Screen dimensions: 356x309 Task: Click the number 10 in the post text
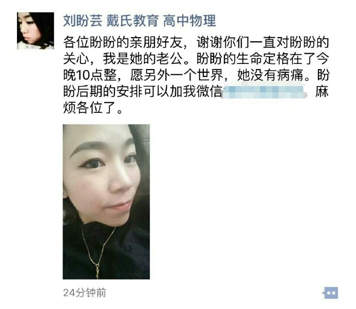tap(83, 75)
